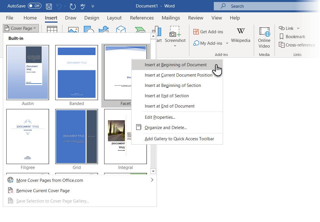Click the Get Add-ins icon
This screenshot has width=320, height=222.
pyautogui.click(x=196, y=32)
